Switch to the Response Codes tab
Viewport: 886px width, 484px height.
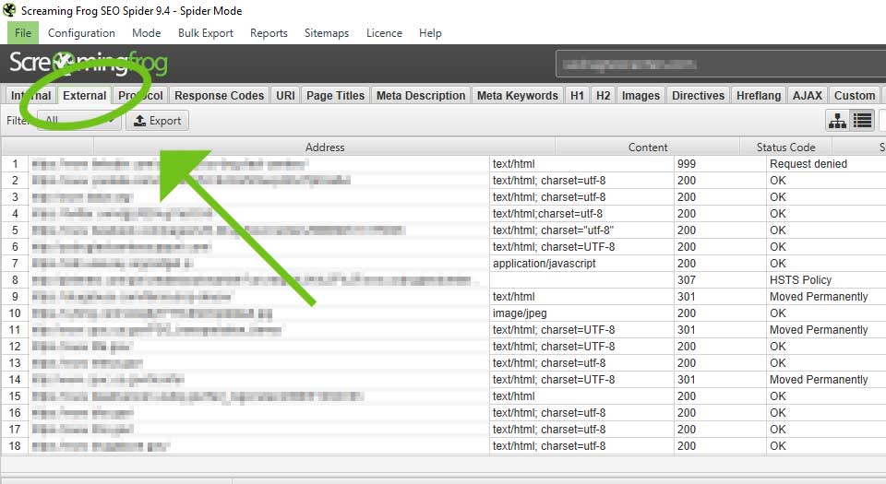[219, 95]
